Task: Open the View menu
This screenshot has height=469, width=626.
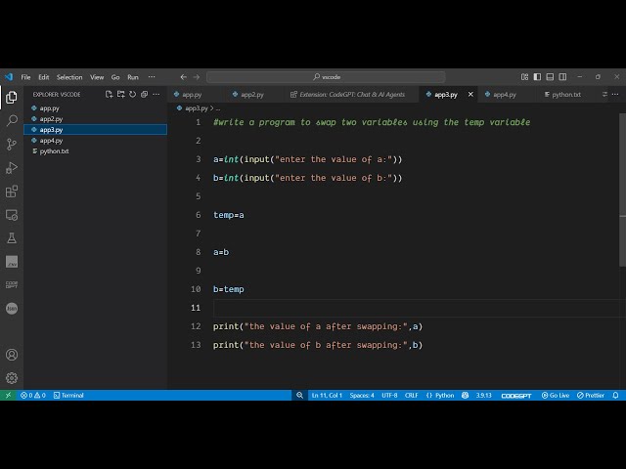Action: coord(97,77)
